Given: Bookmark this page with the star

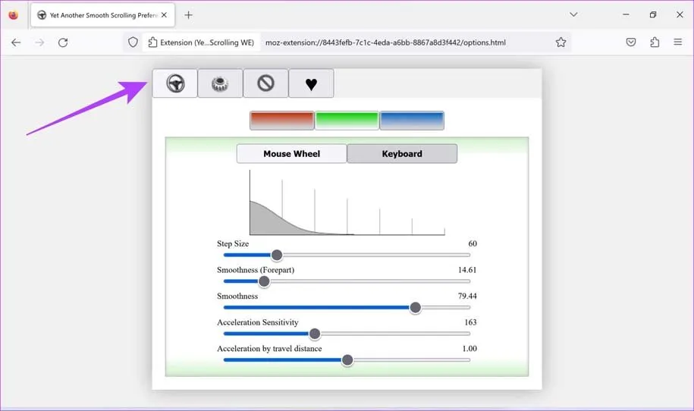Looking at the screenshot, I should [x=561, y=42].
